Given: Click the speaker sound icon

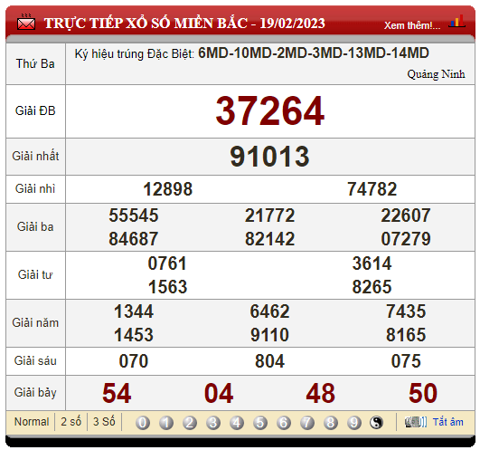Looking at the screenshot, I should point(416,422).
